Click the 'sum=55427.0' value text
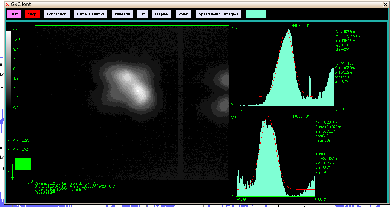This screenshot has width=392, height=207. point(345,41)
